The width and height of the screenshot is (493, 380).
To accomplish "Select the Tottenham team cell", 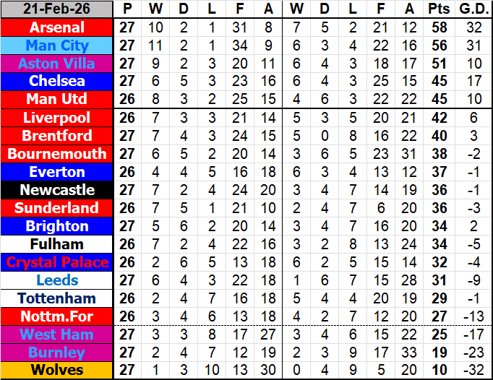I will click(57, 298).
